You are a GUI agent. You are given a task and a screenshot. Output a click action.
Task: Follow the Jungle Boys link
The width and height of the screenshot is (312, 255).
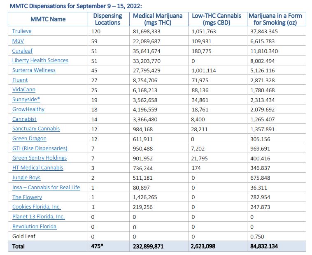pyautogui.click(x=26, y=178)
